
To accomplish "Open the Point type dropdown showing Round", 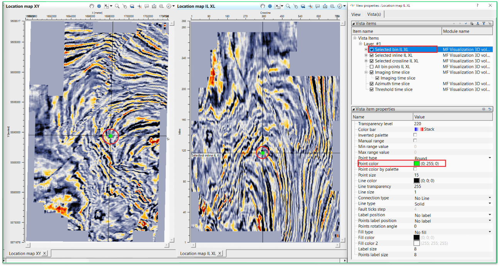I will pos(491,158).
